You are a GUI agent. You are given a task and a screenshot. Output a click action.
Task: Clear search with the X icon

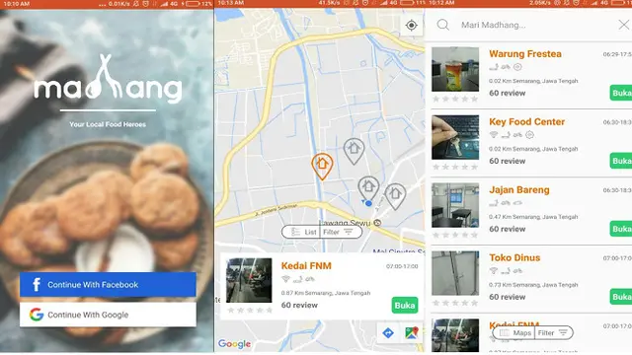tap(623, 25)
